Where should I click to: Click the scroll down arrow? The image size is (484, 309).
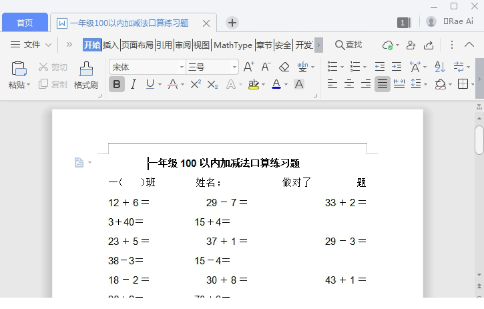[479, 275]
